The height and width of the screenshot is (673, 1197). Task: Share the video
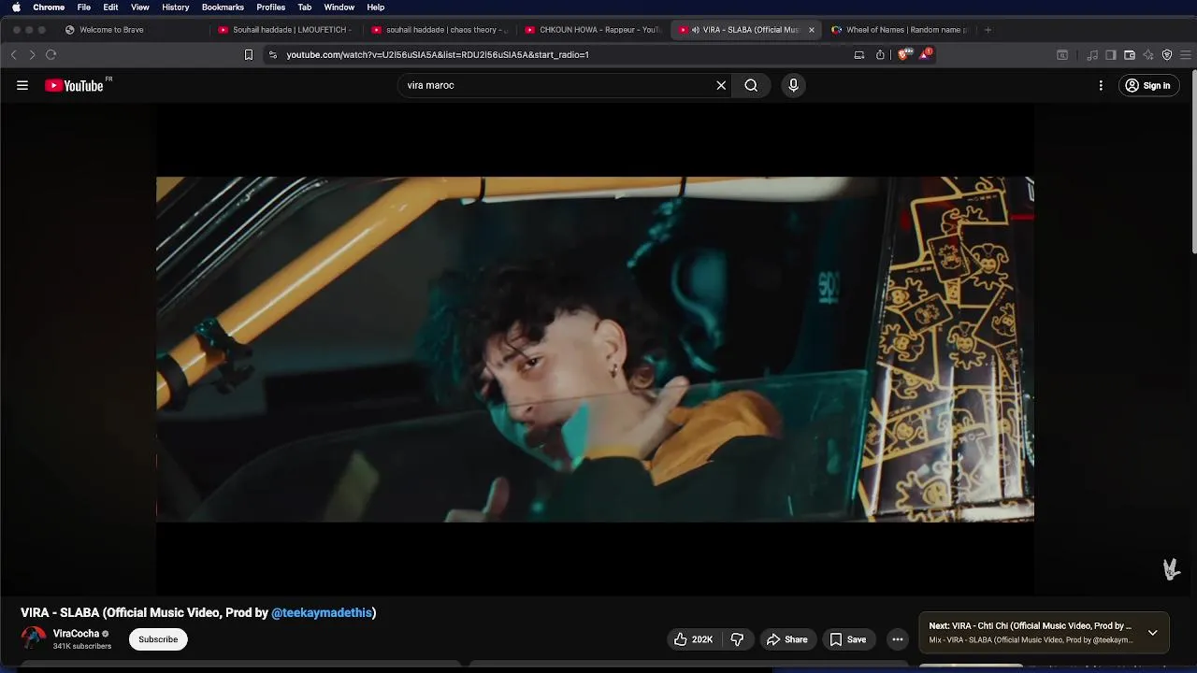(x=786, y=639)
